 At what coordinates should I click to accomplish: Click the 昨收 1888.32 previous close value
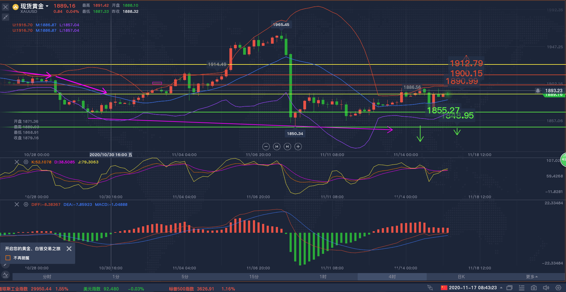tap(125, 12)
